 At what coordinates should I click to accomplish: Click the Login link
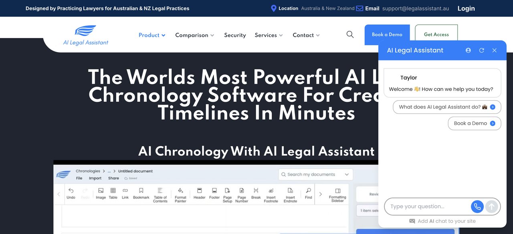tap(466, 8)
